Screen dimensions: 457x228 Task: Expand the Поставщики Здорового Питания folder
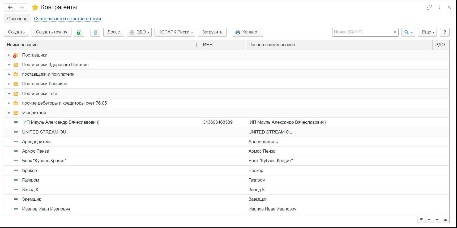[9, 65]
